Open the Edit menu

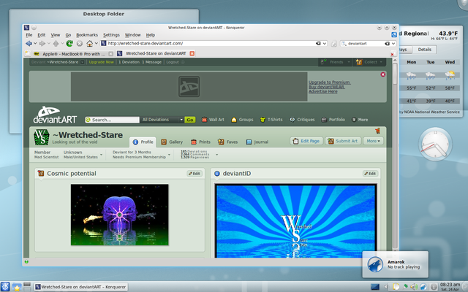click(42, 35)
